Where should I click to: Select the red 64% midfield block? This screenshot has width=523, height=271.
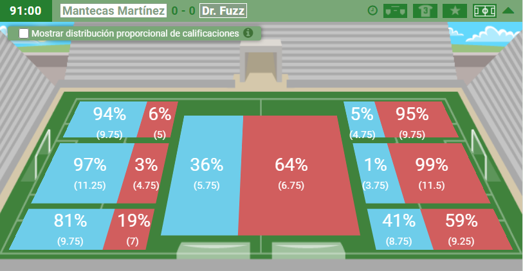click(x=298, y=175)
